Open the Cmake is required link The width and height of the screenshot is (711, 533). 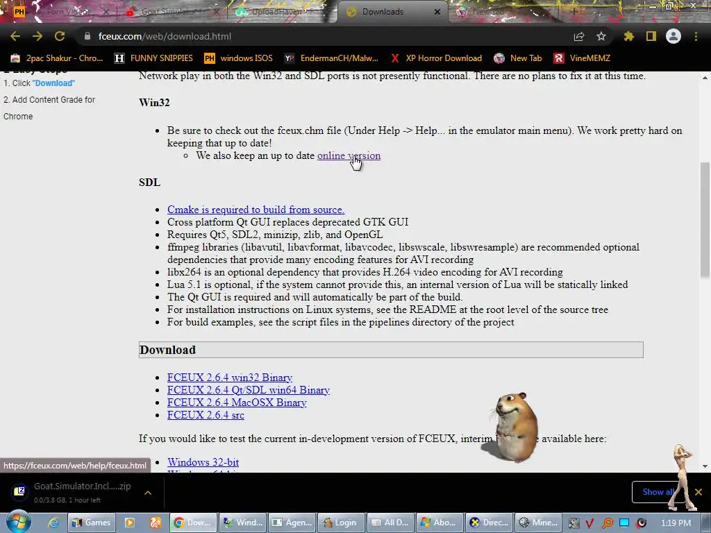[256, 210]
